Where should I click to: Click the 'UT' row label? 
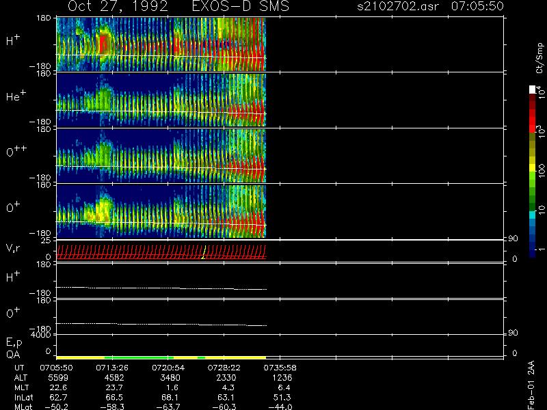[x=20, y=368]
